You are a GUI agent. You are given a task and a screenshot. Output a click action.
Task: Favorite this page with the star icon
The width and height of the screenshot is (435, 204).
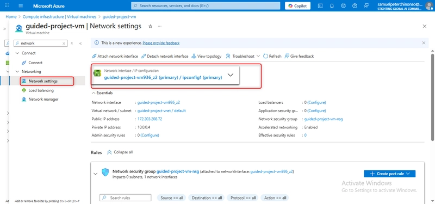pos(151,26)
